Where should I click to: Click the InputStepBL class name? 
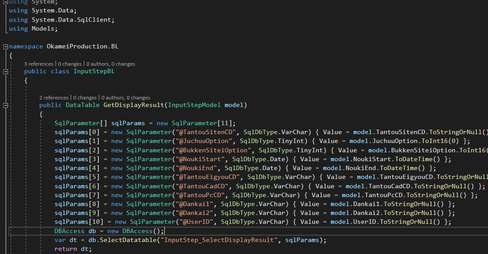point(94,71)
